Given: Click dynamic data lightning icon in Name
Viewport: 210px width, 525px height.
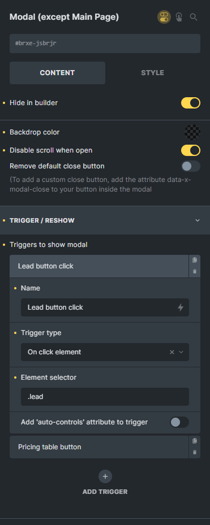Looking at the screenshot, I should click(181, 307).
